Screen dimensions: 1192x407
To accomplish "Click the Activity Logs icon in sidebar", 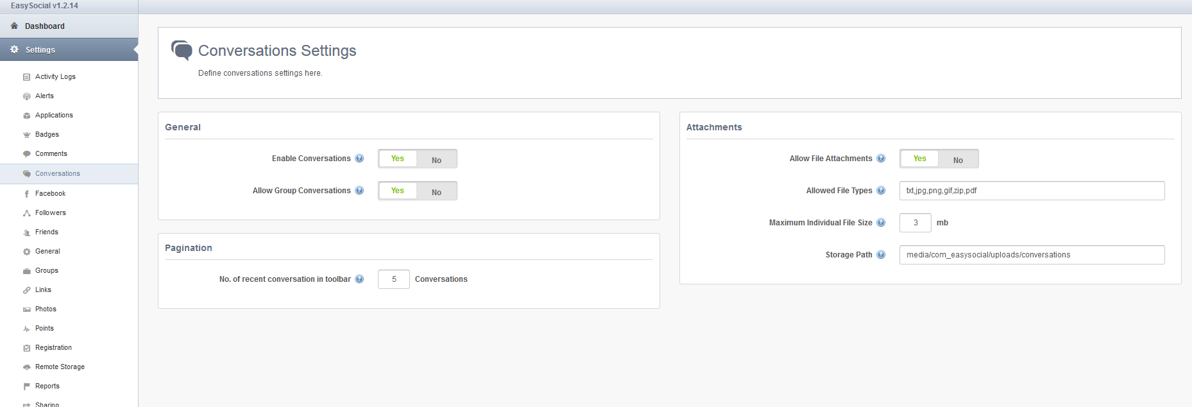I will tap(26, 77).
